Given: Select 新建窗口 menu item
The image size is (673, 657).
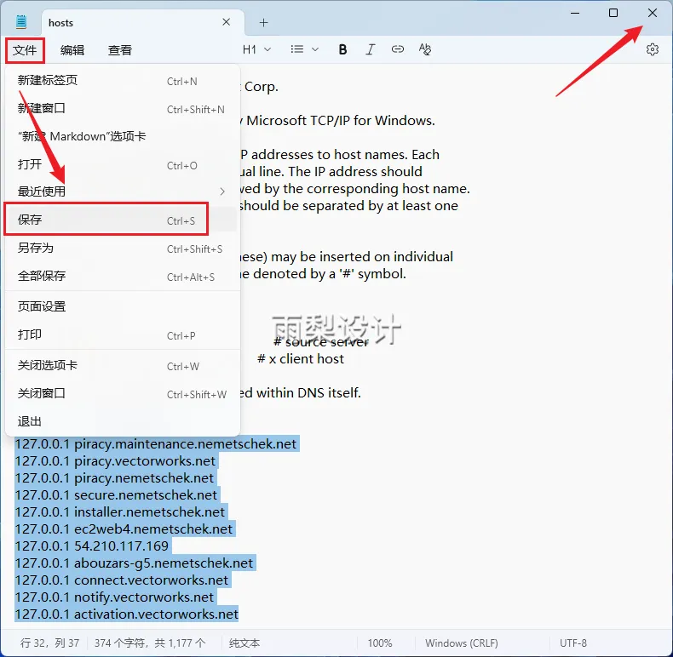Looking at the screenshot, I should coord(121,108).
